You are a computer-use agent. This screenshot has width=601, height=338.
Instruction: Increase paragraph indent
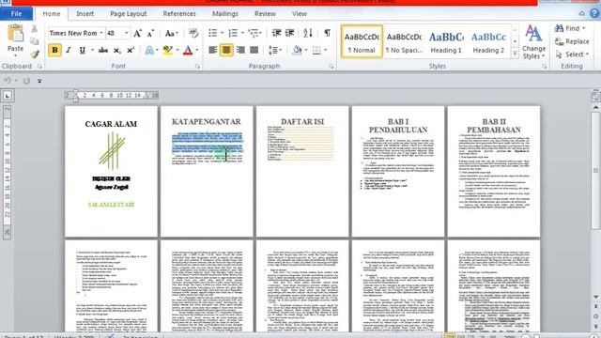(x=290, y=33)
